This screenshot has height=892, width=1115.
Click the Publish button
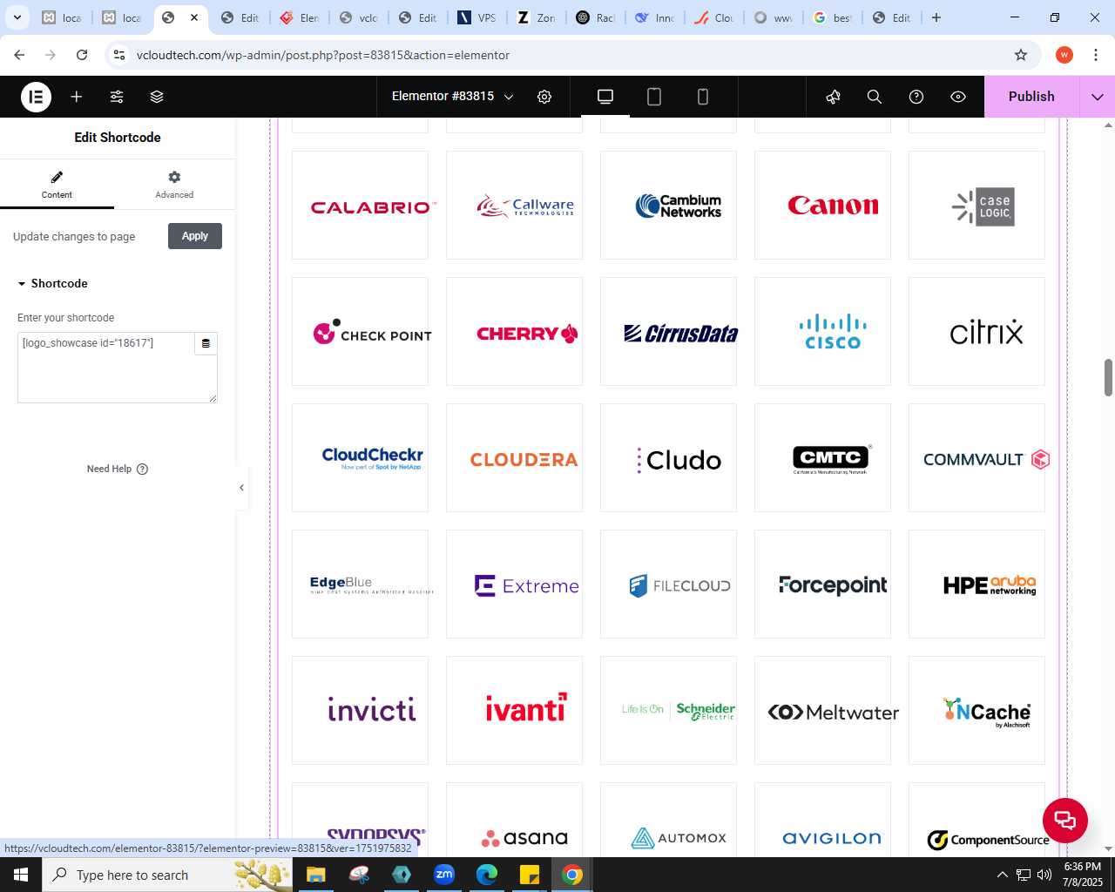pos(1031,97)
